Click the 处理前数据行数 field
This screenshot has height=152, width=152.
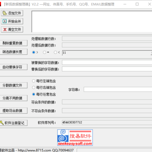(107, 38)
